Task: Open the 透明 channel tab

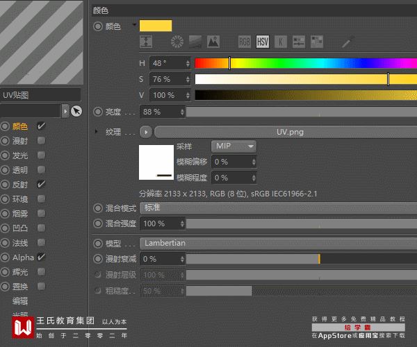Action: [x=20, y=170]
